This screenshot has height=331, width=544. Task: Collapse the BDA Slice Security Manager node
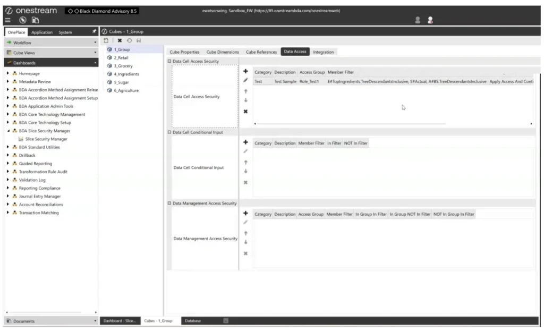(x=8, y=131)
